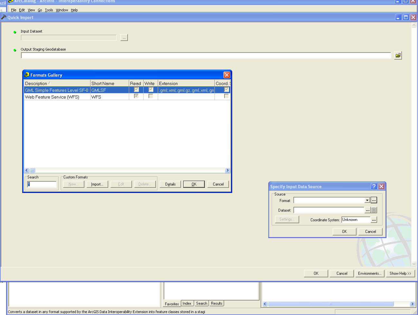Click the Quick Import hammer title icon
Viewport: 418px width, 315px height.
(4, 17)
